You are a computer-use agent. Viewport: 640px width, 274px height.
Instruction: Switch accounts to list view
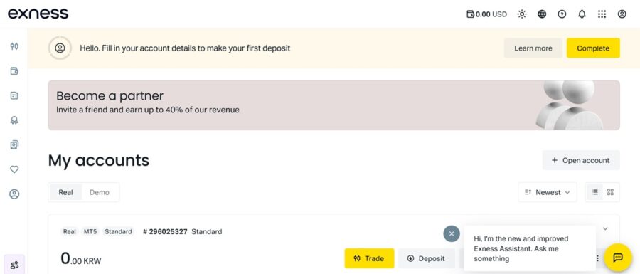pyautogui.click(x=594, y=192)
